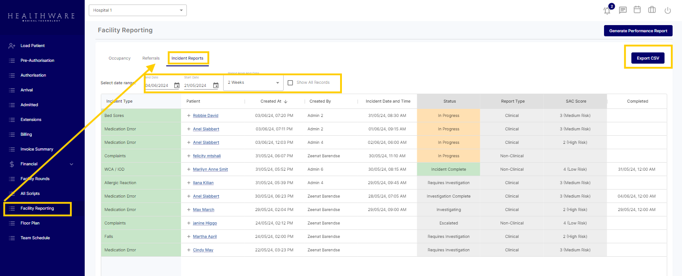Open patient link Marilyn Anne Smit

tap(210, 169)
